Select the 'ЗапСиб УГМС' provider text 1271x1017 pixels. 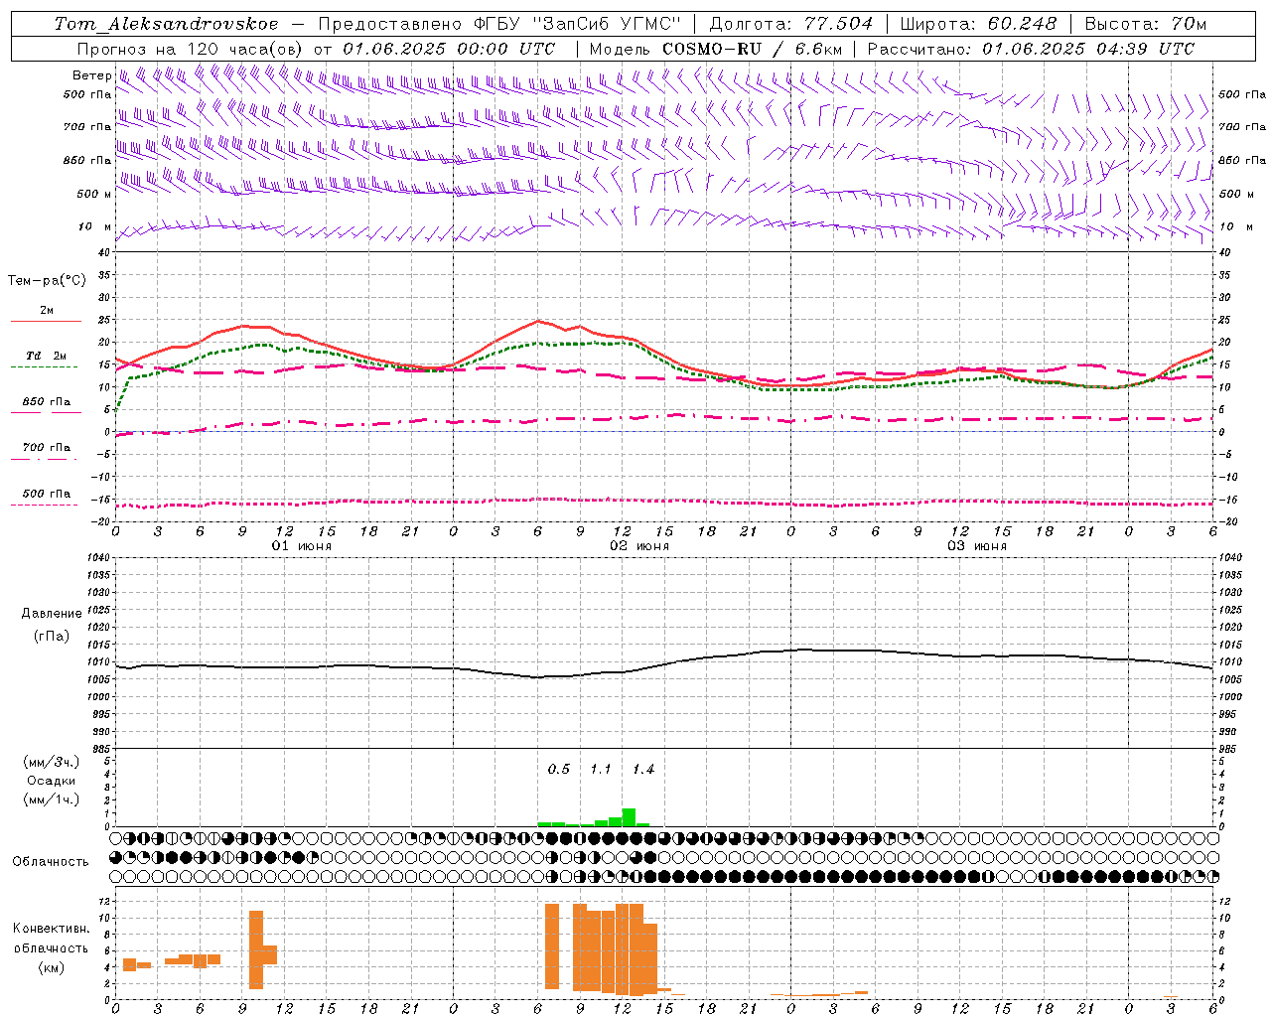click(x=607, y=24)
